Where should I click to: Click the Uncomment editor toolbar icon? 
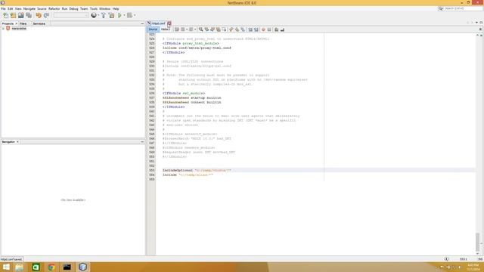click(x=282, y=29)
